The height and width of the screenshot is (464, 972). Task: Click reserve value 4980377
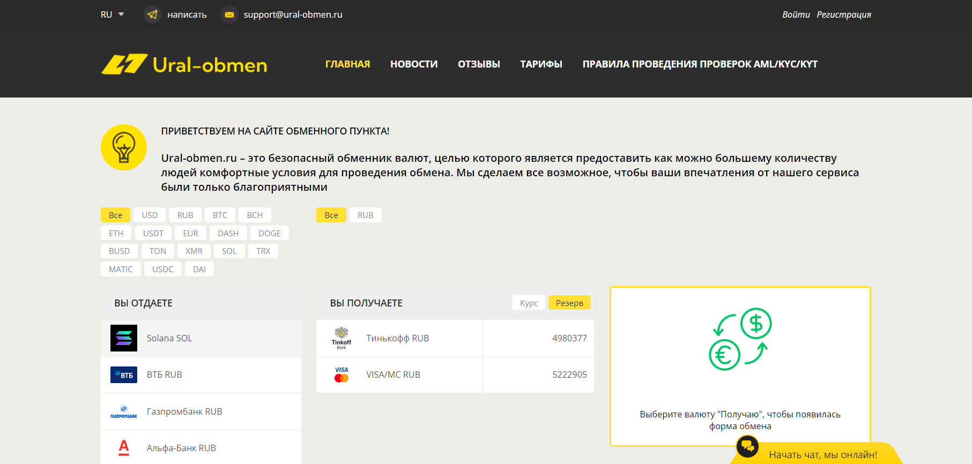click(569, 338)
